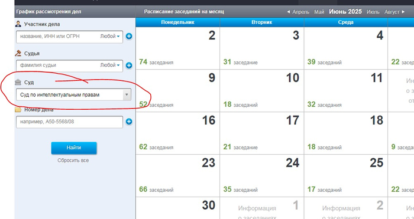Switch to Апрель month
The image size is (414, 219).
(x=300, y=12)
